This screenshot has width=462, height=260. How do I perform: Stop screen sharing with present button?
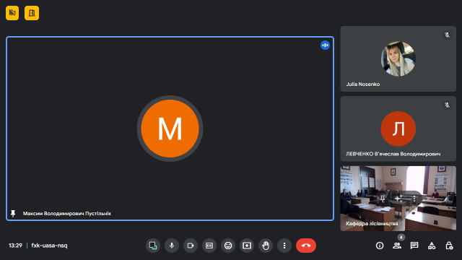coord(153,246)
